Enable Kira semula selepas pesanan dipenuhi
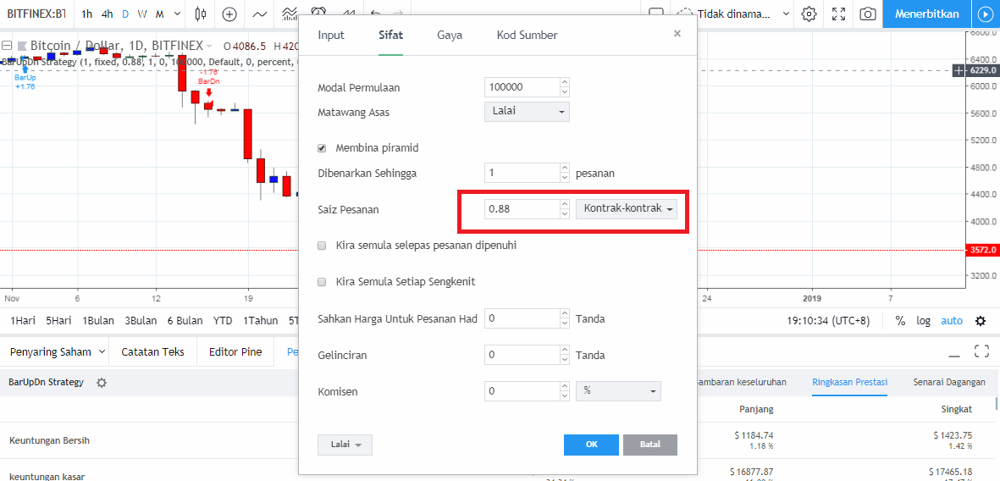1000x481 pixels. (322, 245)
